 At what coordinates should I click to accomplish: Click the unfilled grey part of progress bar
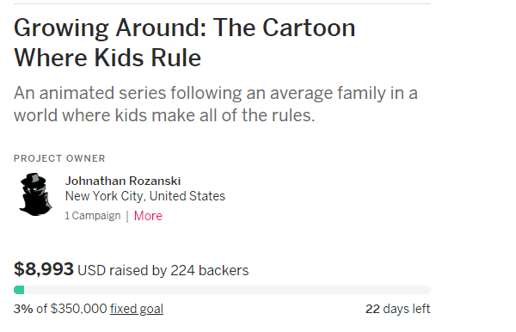(x=227, y=290)
